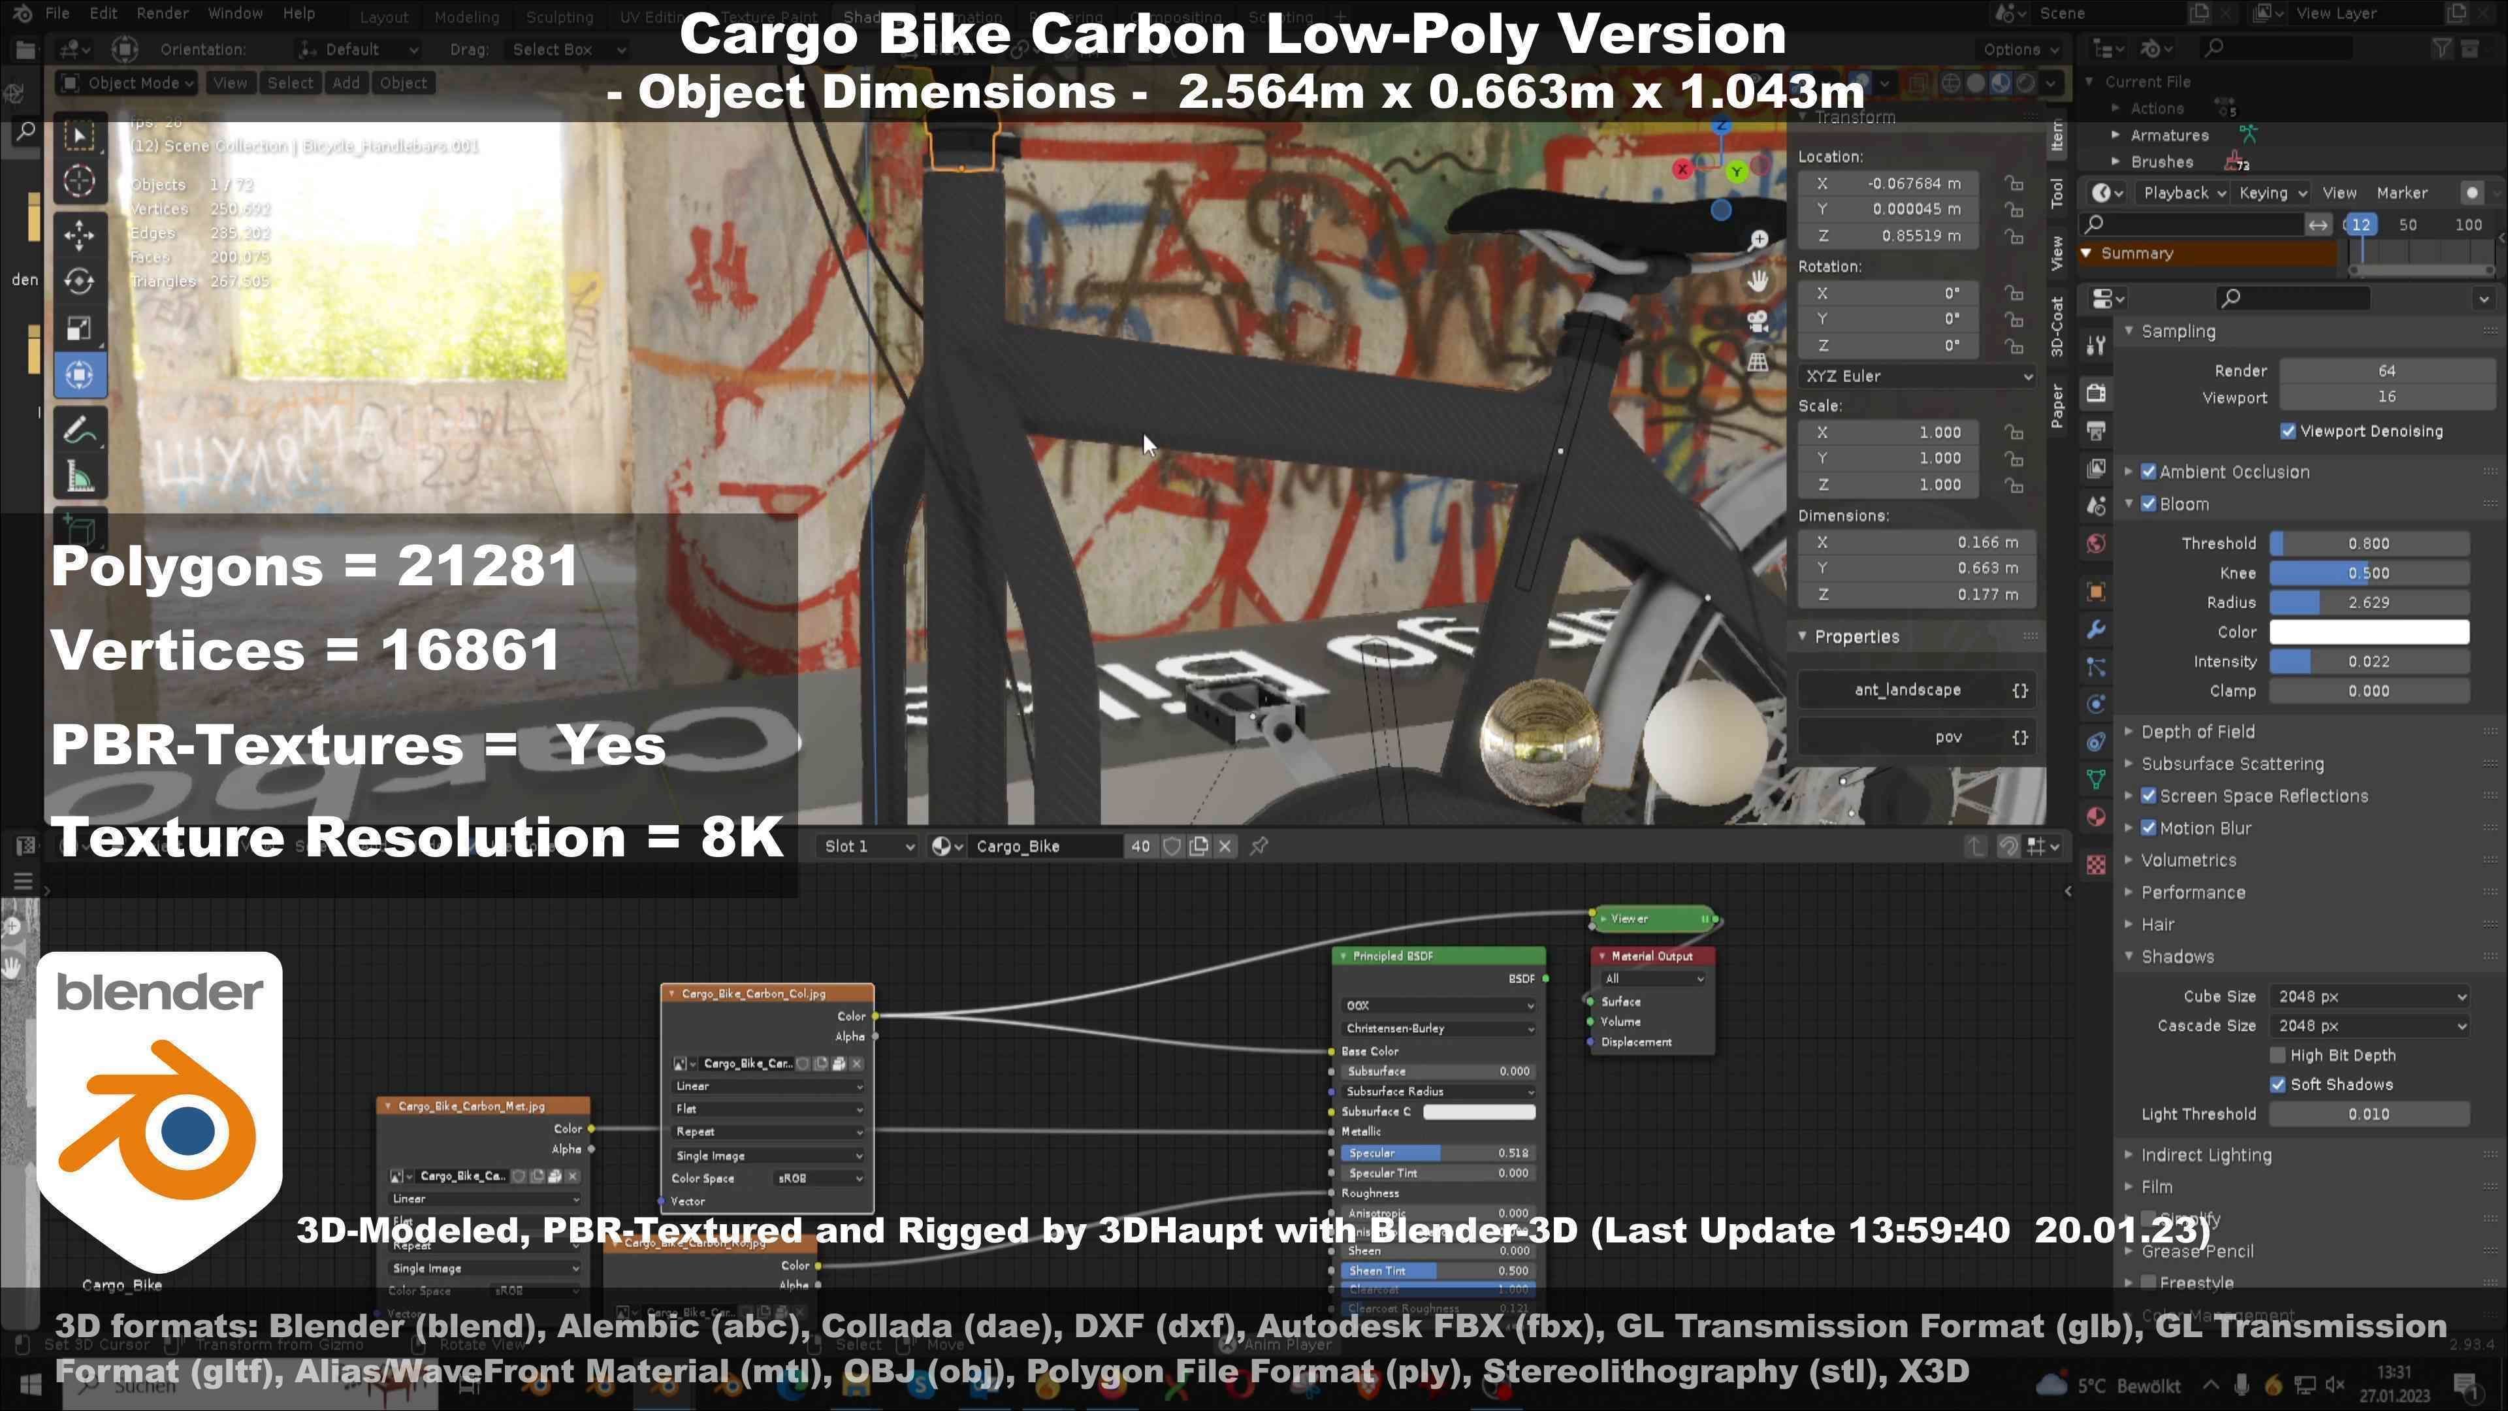Open the Playback popover in timeline
The height and width of the screenshot is (1411, 2508).
click(2184, 193)
